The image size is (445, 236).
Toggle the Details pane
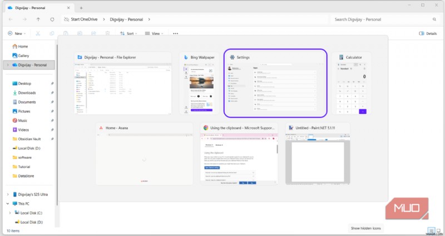(428, 33)
